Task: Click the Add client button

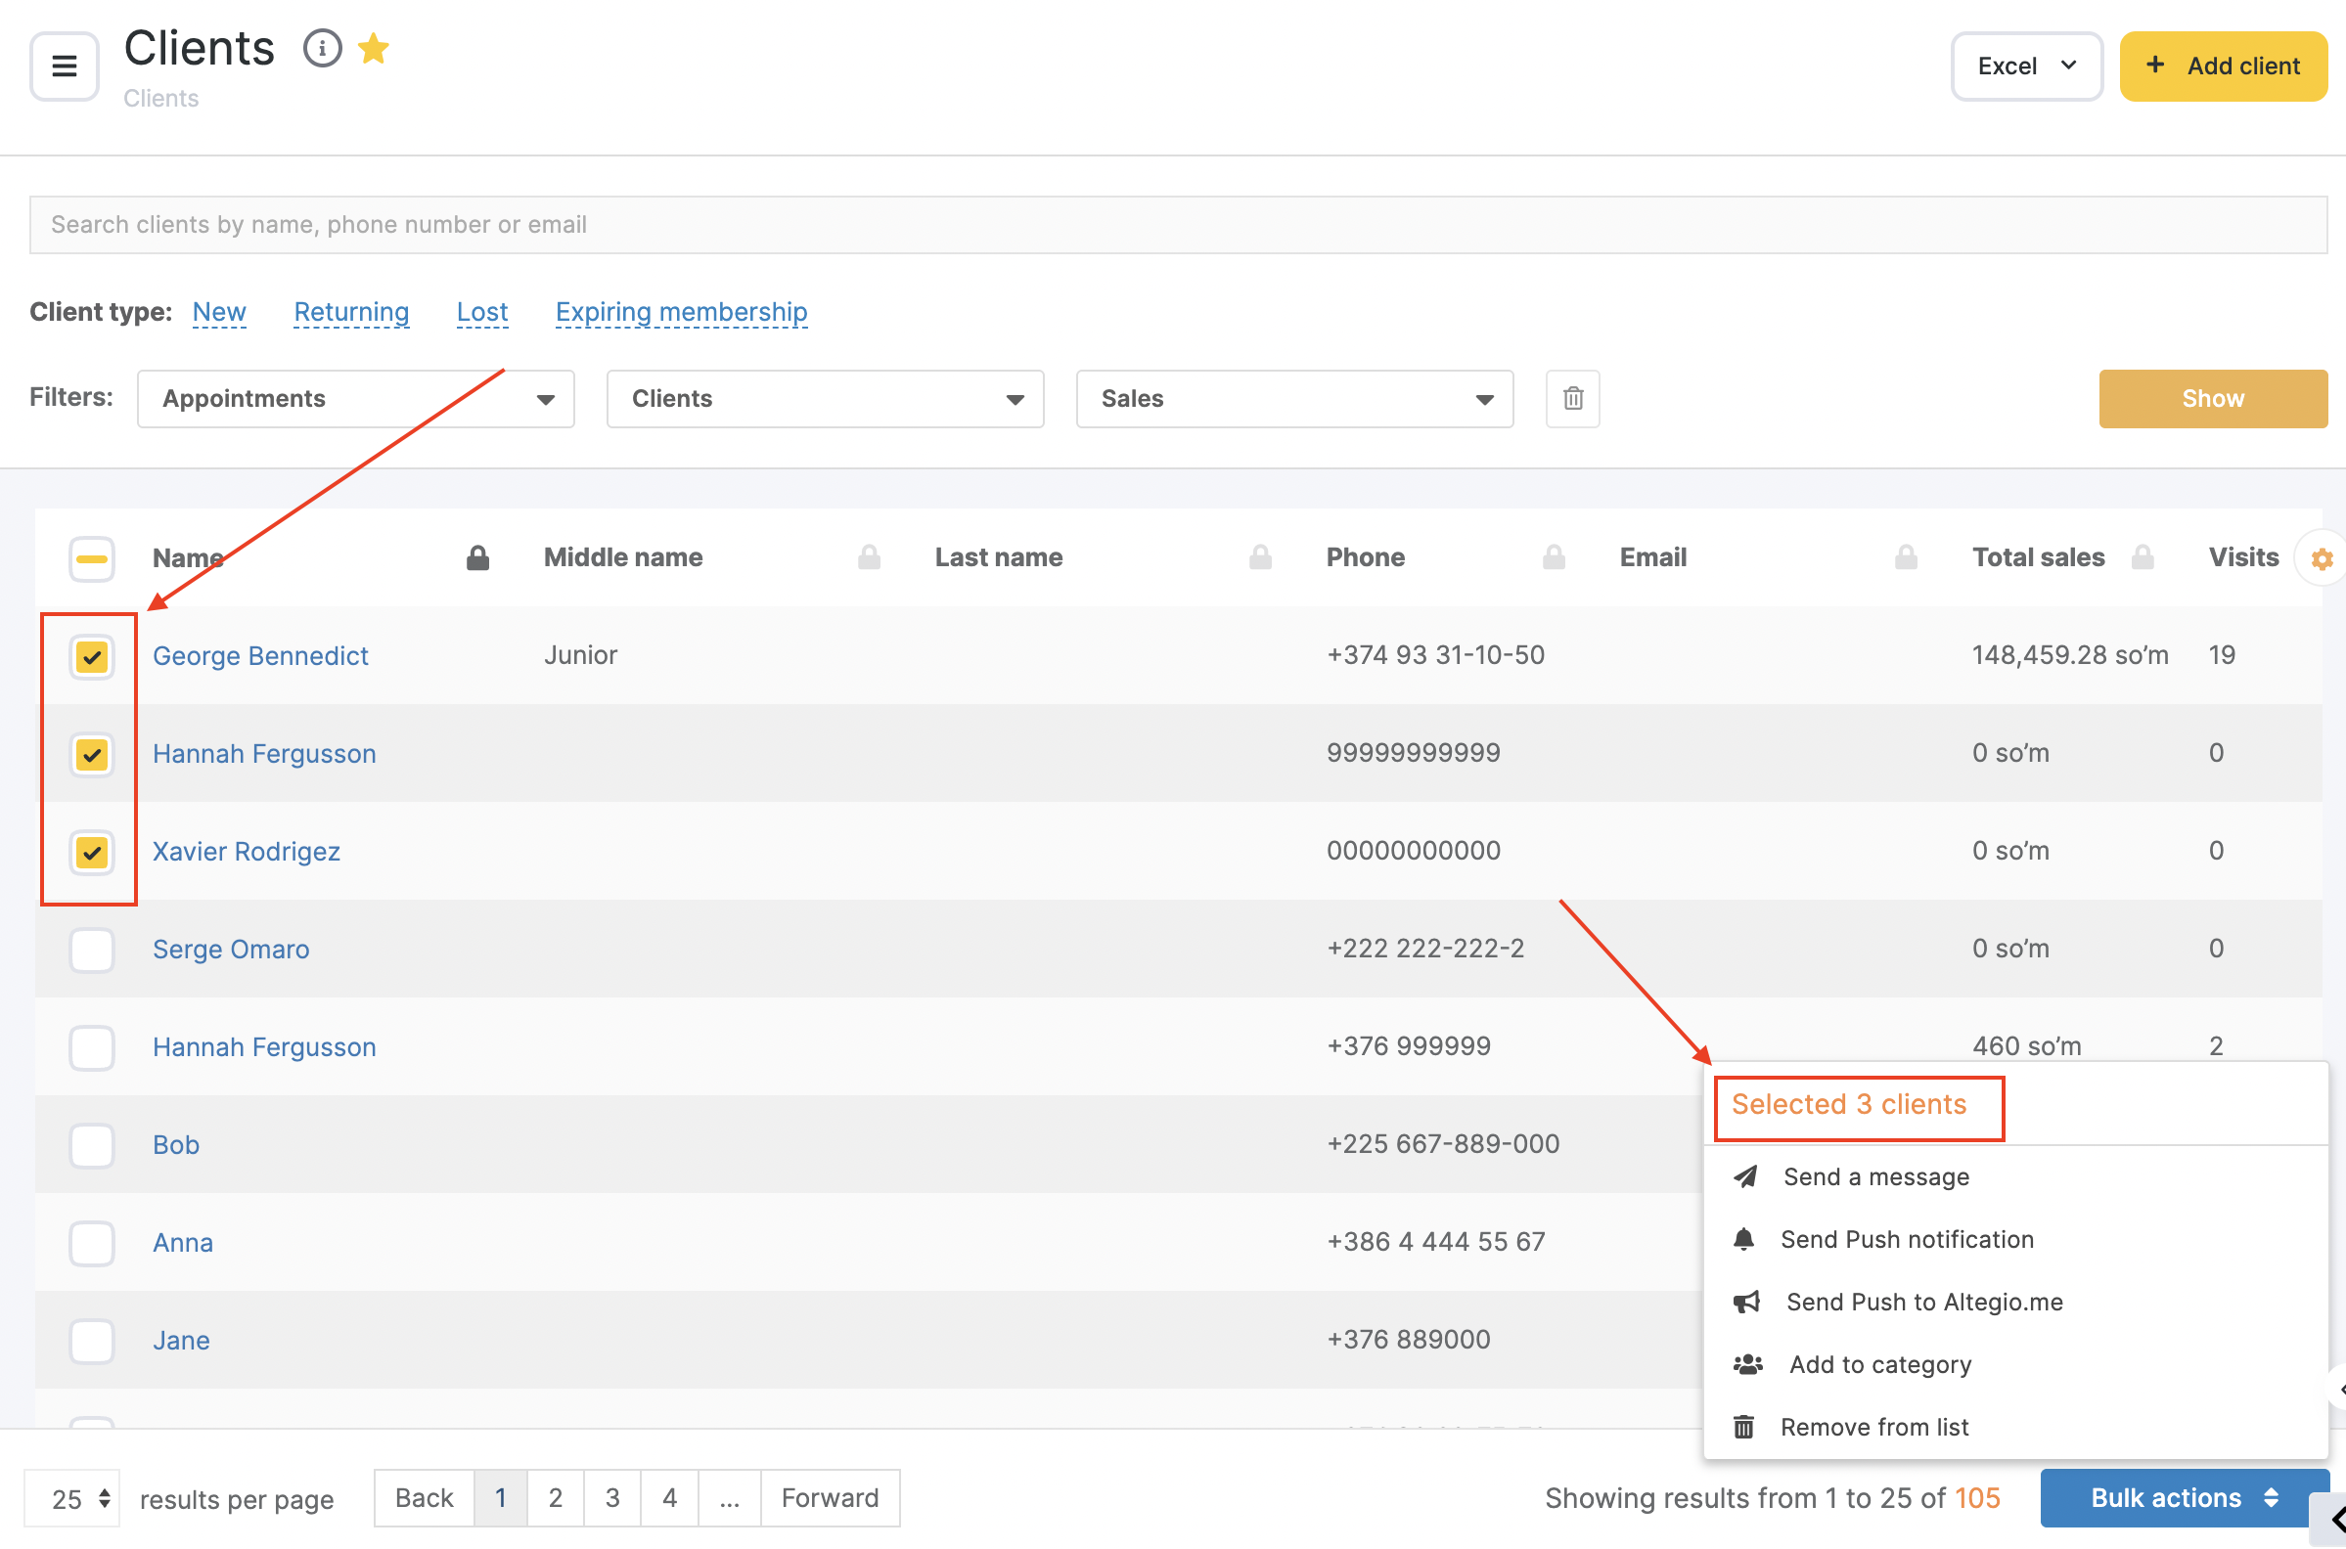Action: point(2223,66)
